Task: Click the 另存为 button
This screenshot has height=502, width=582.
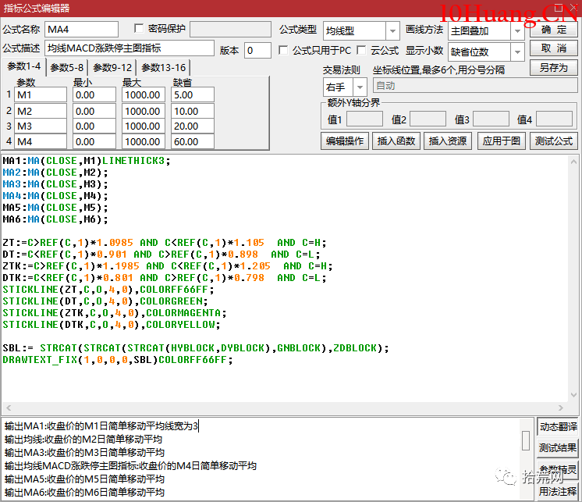Action: click(x=553, y=68)
